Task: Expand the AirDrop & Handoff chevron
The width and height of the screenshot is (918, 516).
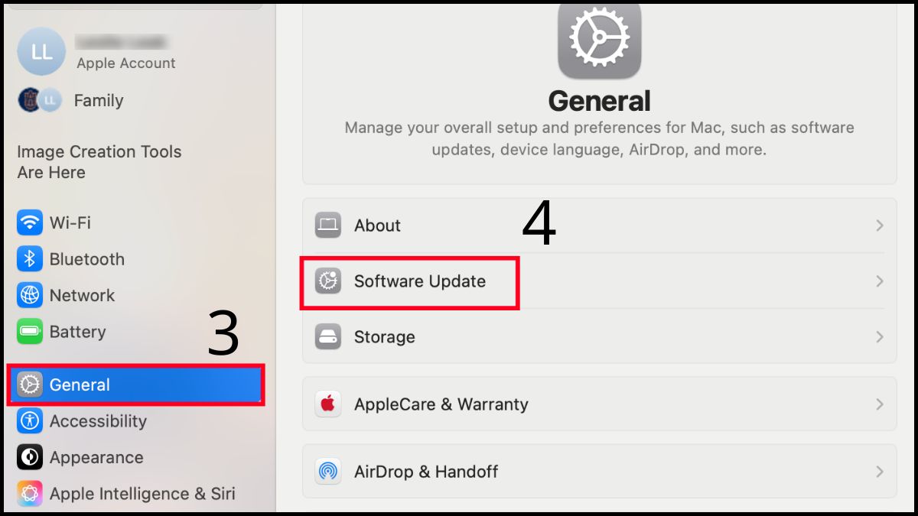Action: [878, 472]
